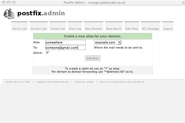Viewport: 185px width, 123px height.
Task: Click the Check for update link
Action: (84, 82)
